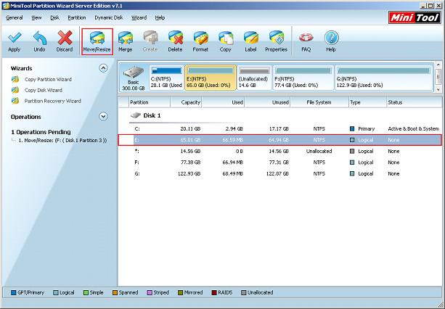445x309 pixels.
Task: Select the unallocated *: row
Action: [x=279, y=151]
